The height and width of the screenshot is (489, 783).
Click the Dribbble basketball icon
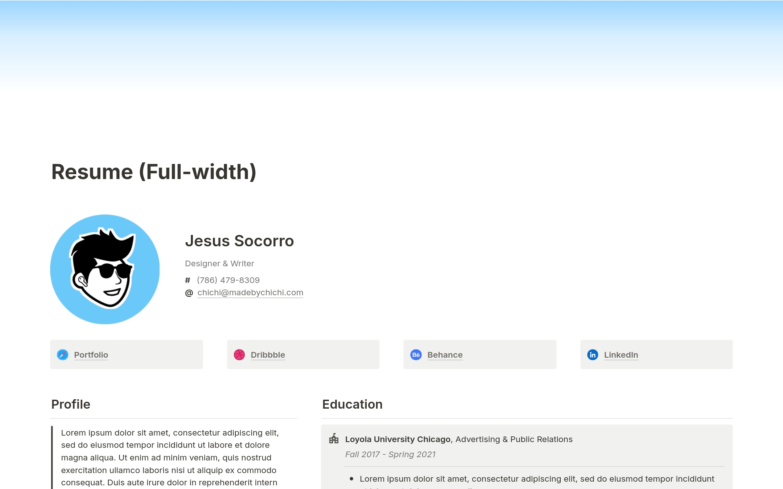[239, 355]
